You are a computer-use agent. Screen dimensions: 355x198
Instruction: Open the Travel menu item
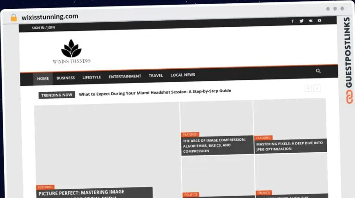point(156,76)
